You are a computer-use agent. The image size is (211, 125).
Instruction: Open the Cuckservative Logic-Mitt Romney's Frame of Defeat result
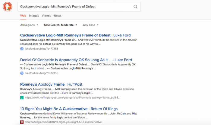(75, 35)
